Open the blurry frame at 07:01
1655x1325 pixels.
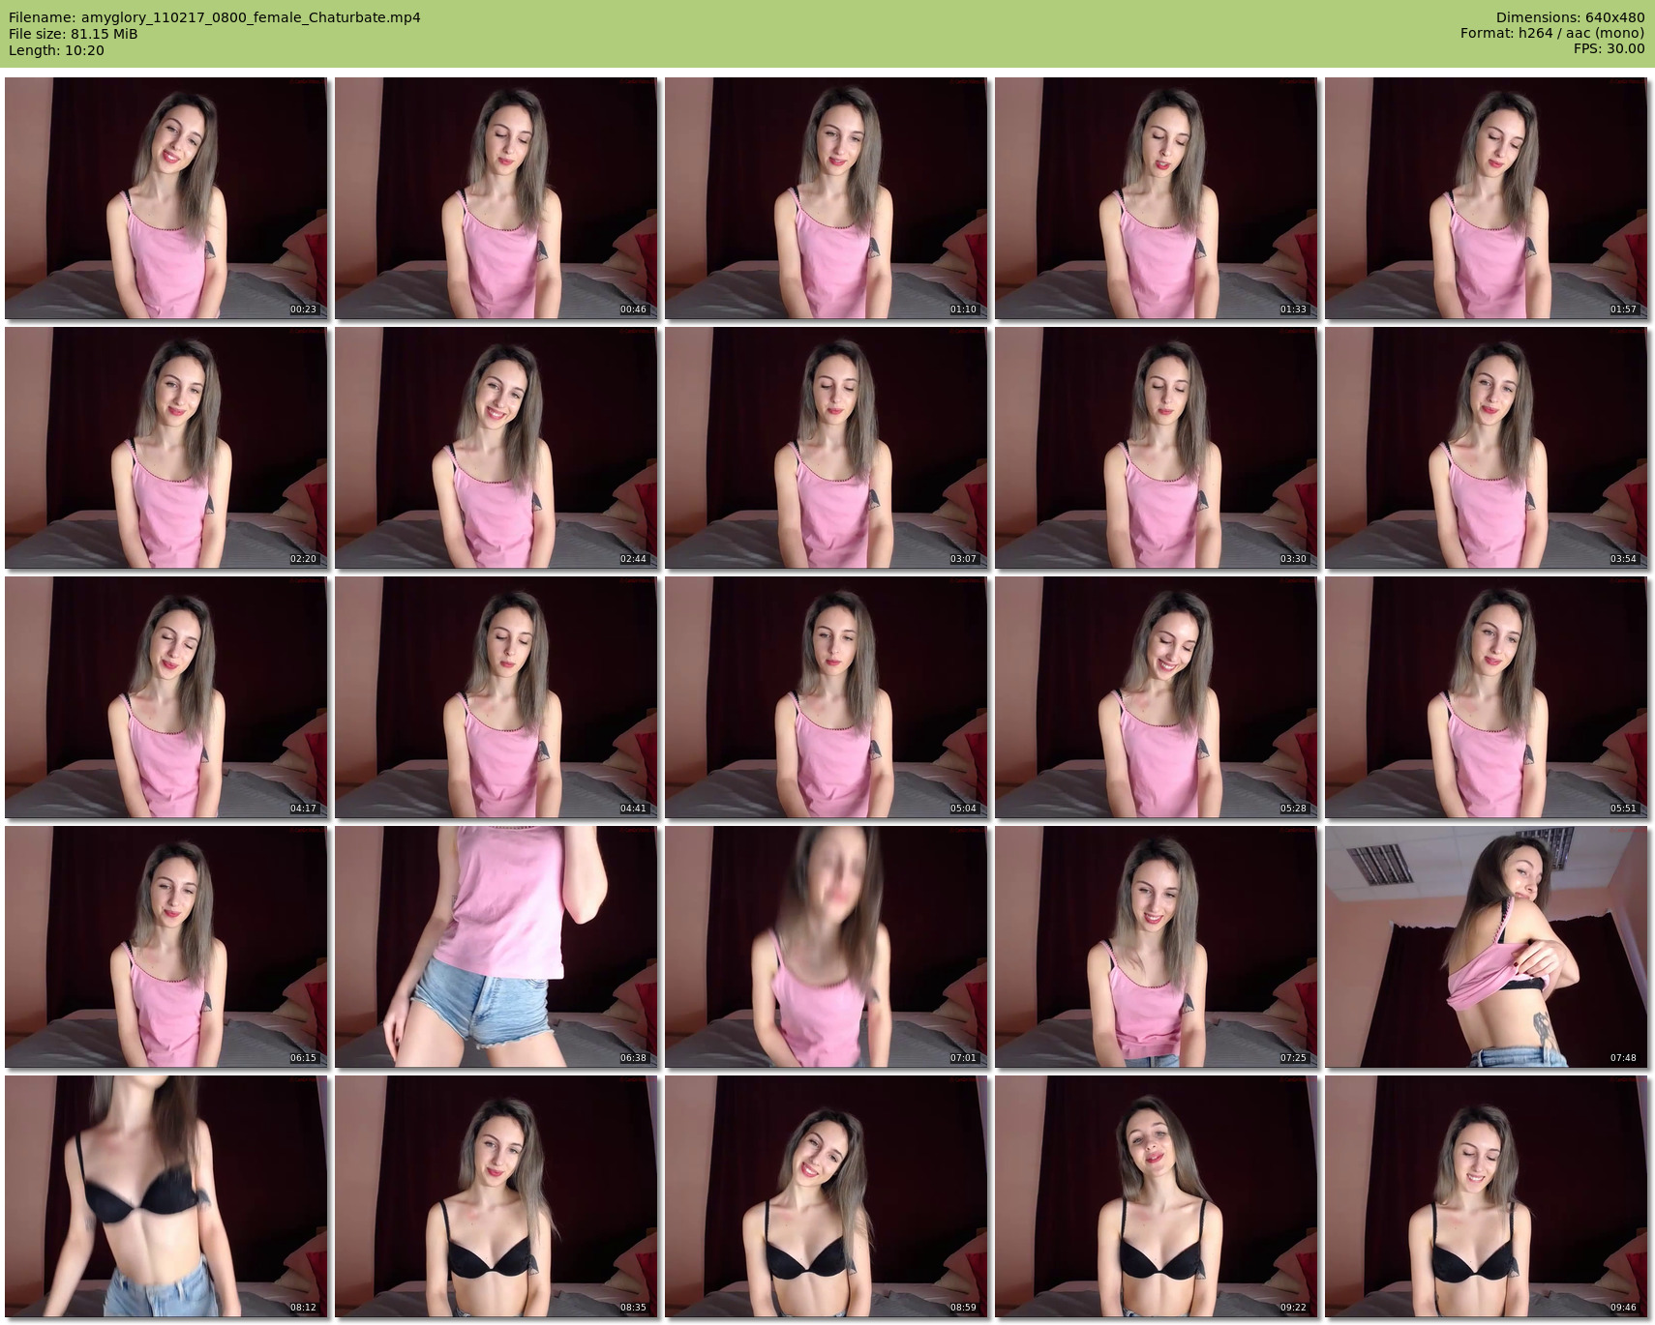[x=826, y=947]
